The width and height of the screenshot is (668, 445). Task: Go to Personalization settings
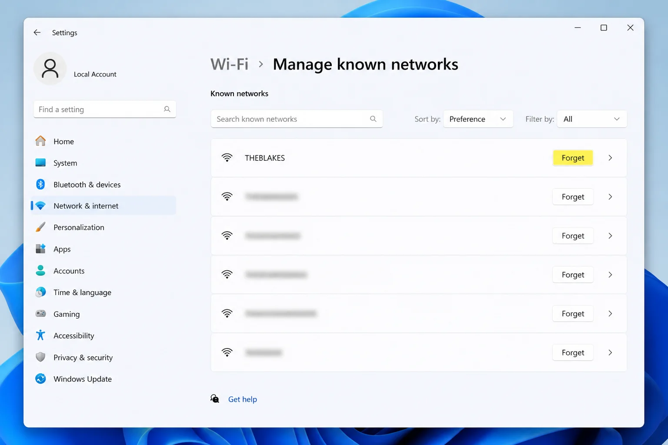pyautogui.click(x=104, y=227)
